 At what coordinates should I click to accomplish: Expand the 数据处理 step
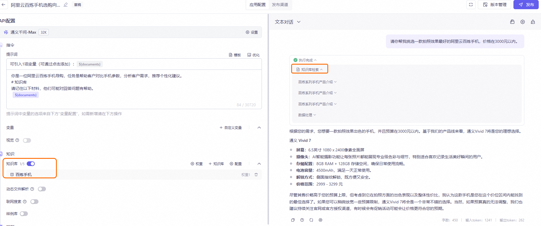(x=307, y=115)
